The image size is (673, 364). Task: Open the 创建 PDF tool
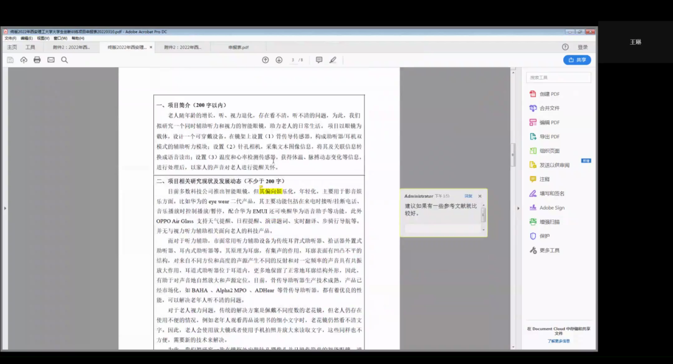coord(549,94)
